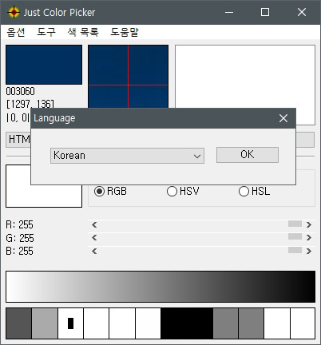The image size is (321, 345).
Task: Maximize the Just Color Picker window
Action: pyautogui.click(x=265, y=12)
